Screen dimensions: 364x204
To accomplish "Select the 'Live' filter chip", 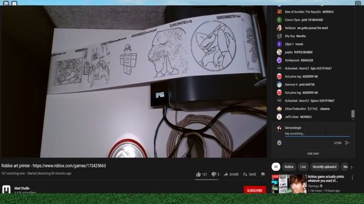I will pyautogui.click(x=303, y=167).
